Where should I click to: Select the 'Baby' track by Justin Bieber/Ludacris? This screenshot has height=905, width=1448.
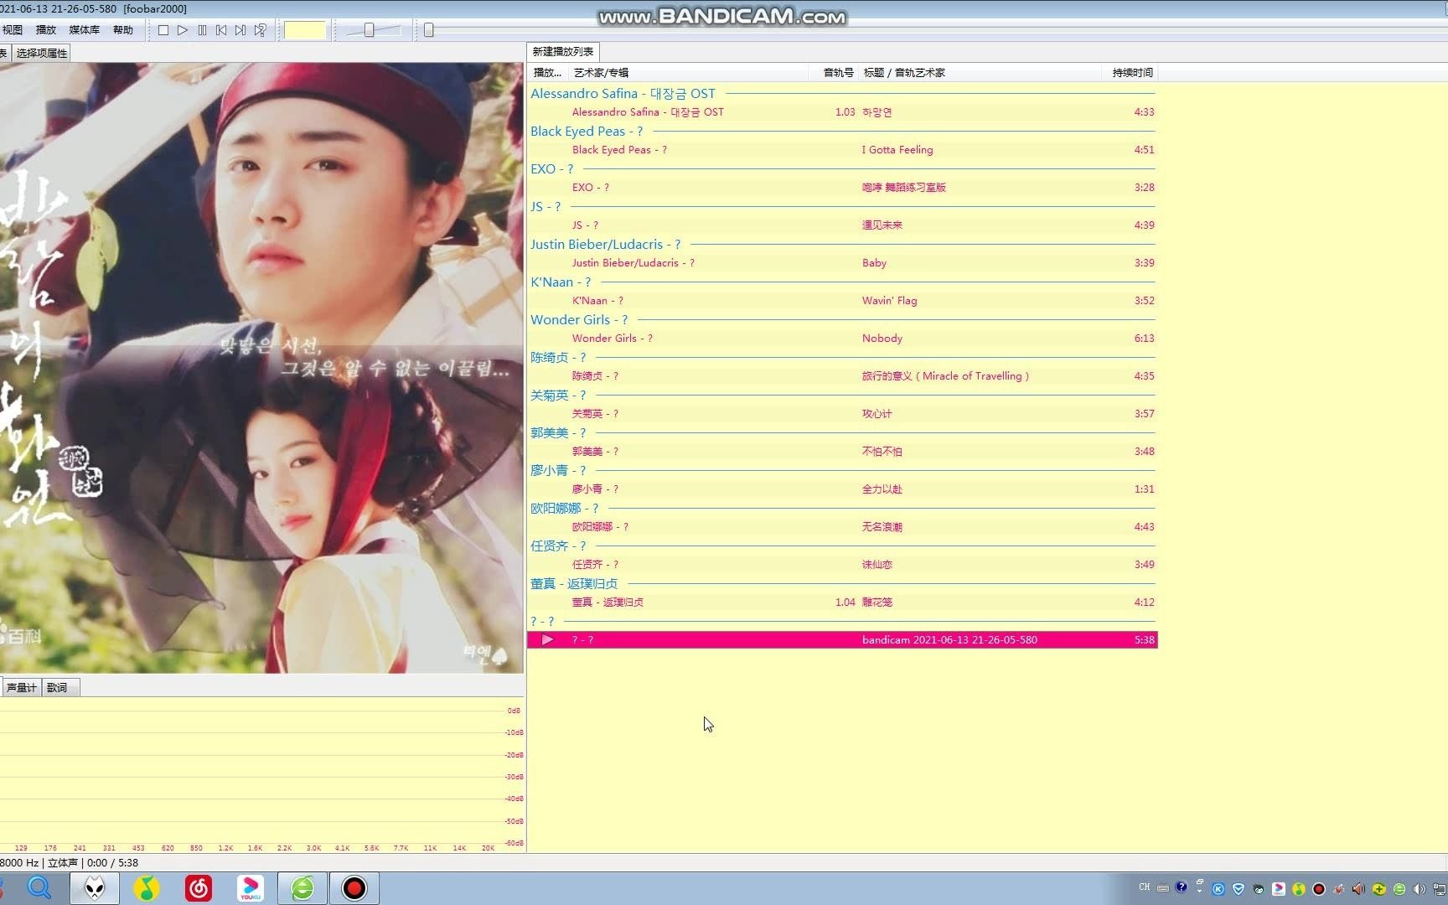(842, 263)
